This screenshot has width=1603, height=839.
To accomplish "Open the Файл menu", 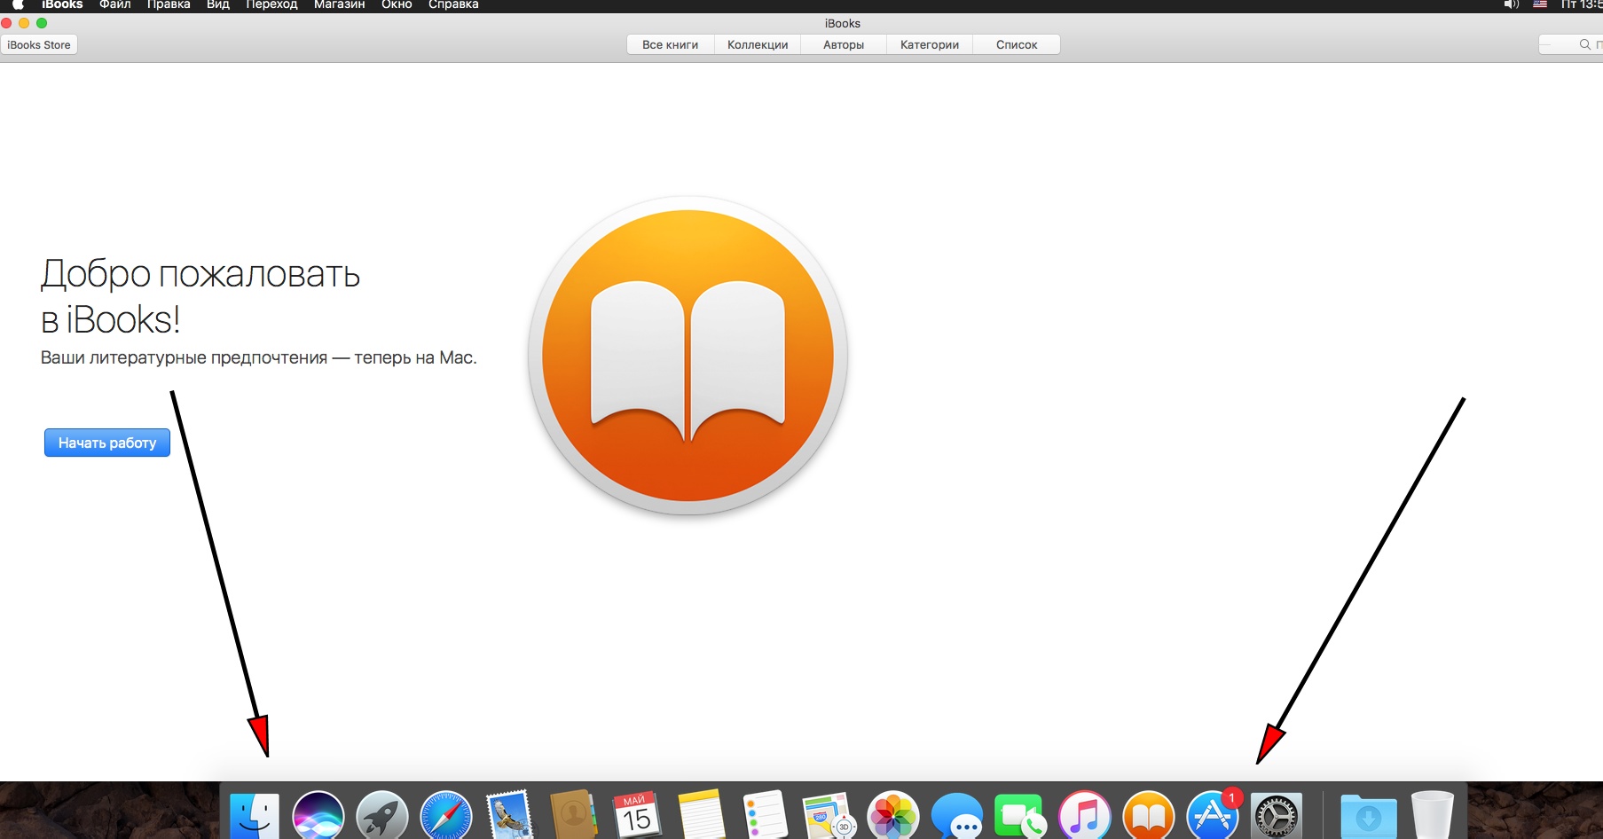I will pos(115,5).
